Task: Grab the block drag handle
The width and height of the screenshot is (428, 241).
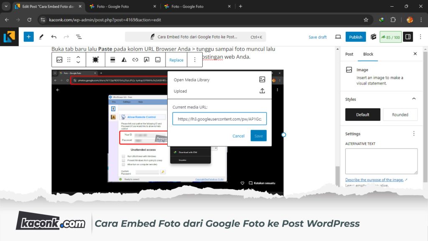Action: point(69,59)
